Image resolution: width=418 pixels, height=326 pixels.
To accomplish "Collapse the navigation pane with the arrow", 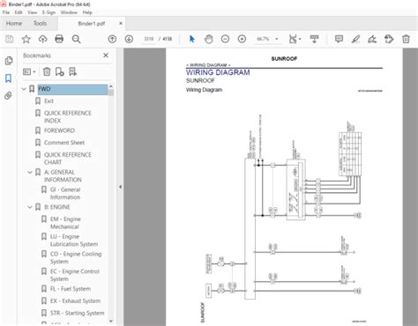I will [120, 187].
